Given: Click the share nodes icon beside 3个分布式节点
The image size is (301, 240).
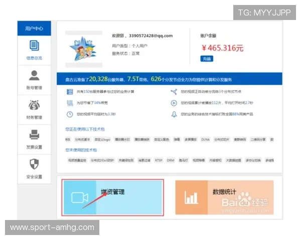Looking at the screenshot, I should [x=174, y=91].
